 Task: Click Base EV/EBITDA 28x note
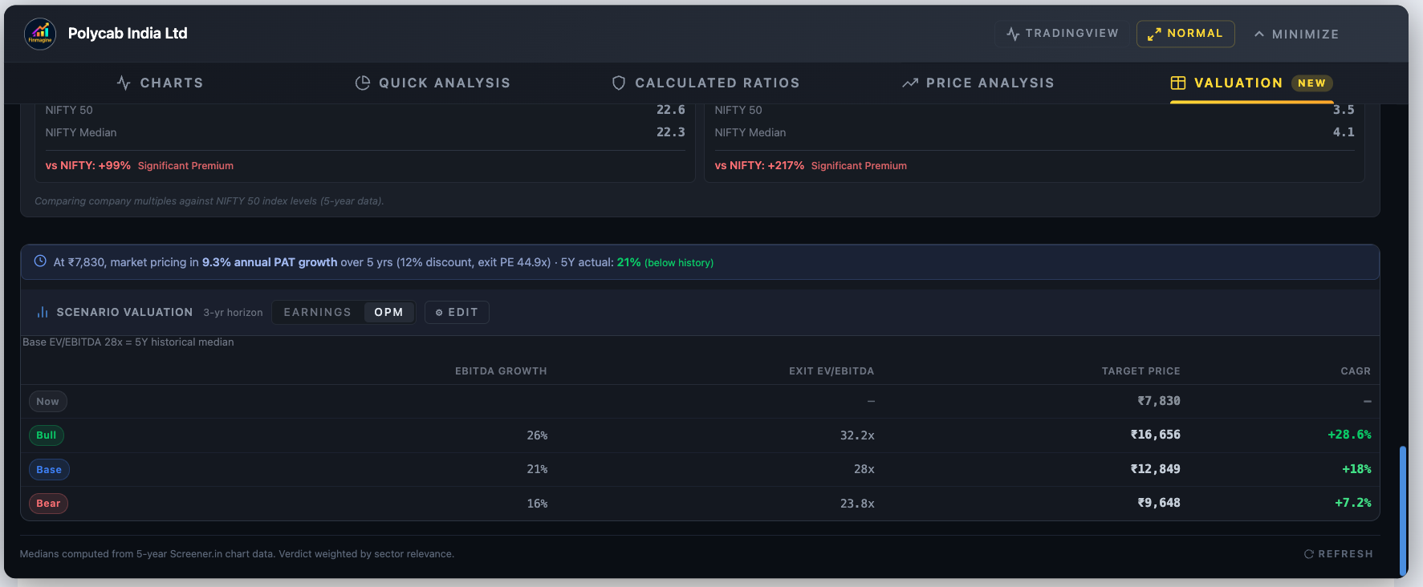click(128, 342)
